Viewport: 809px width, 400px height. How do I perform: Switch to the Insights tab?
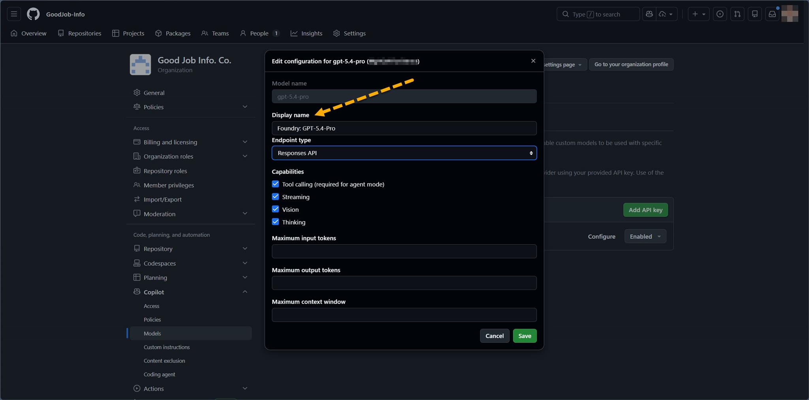[307, 34]
